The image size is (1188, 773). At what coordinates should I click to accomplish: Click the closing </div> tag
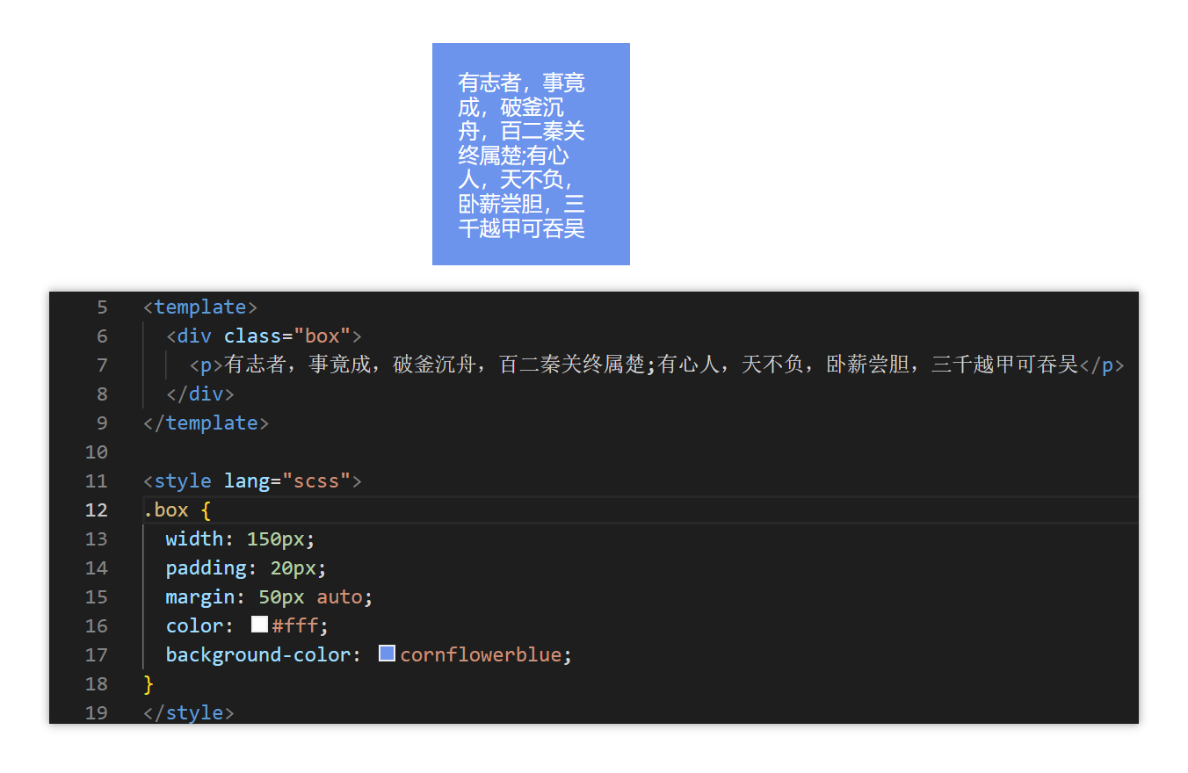(x=200, y=394)
